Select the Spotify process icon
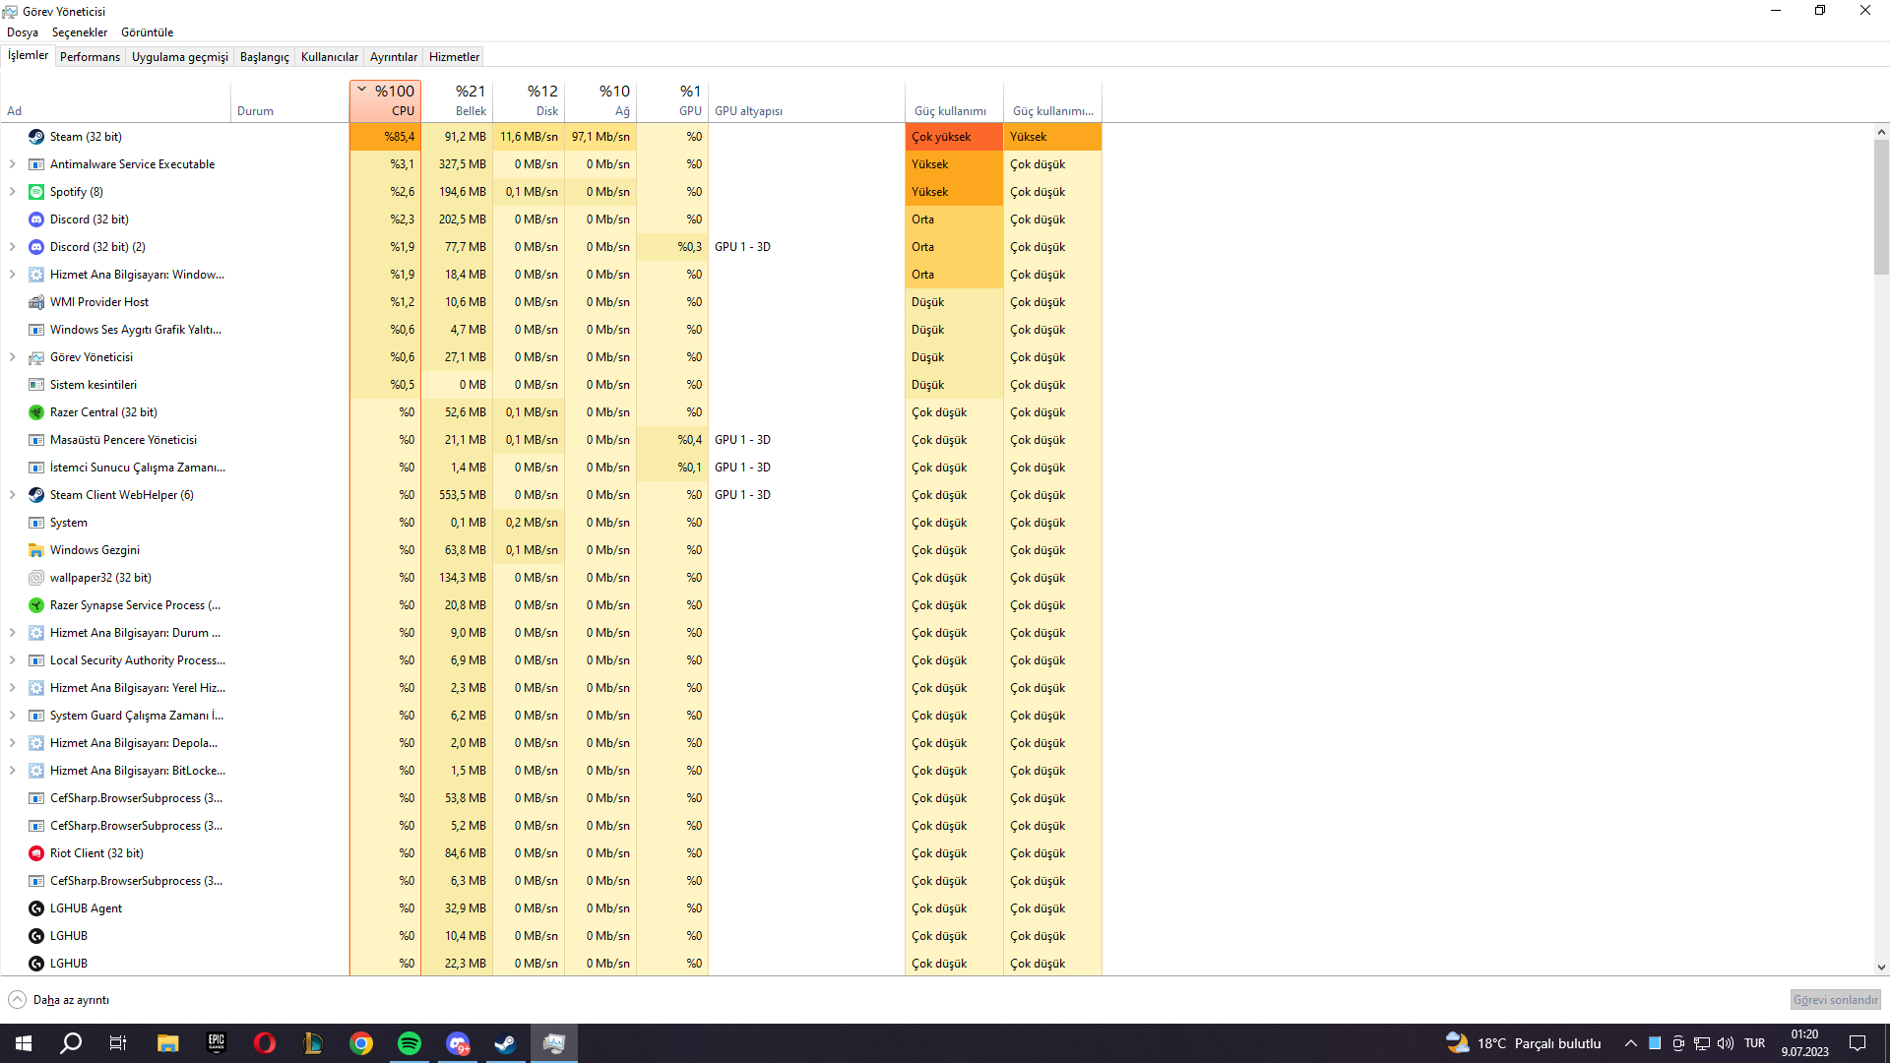 (x=36, y=192)
